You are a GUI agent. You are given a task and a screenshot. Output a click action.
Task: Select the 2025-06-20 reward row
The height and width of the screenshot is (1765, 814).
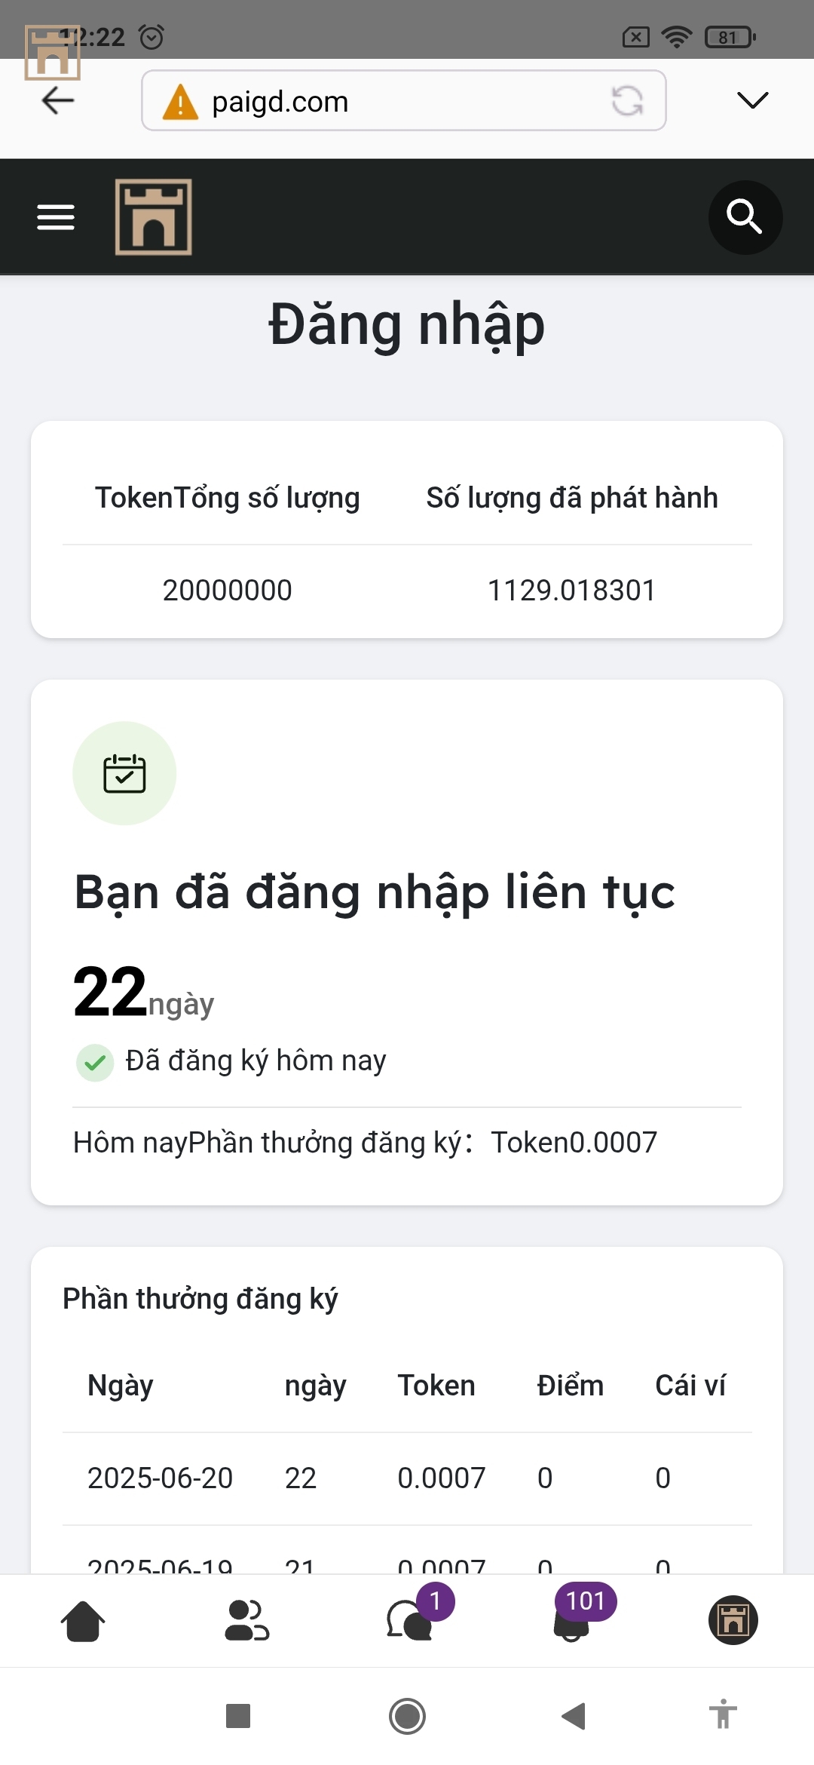coord(407,1478)
